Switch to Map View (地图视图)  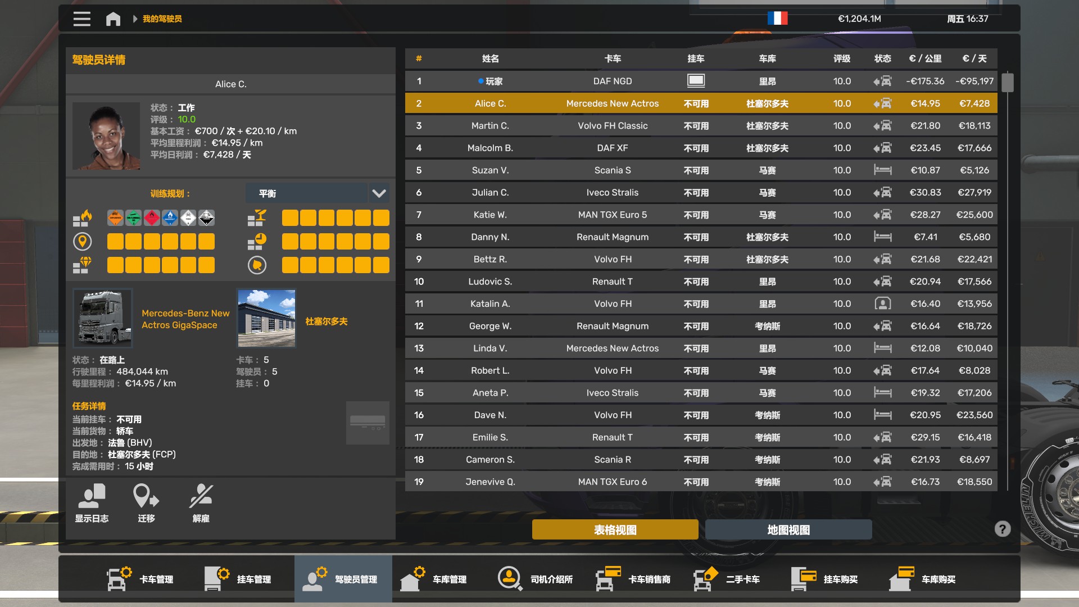click(788, 529)
